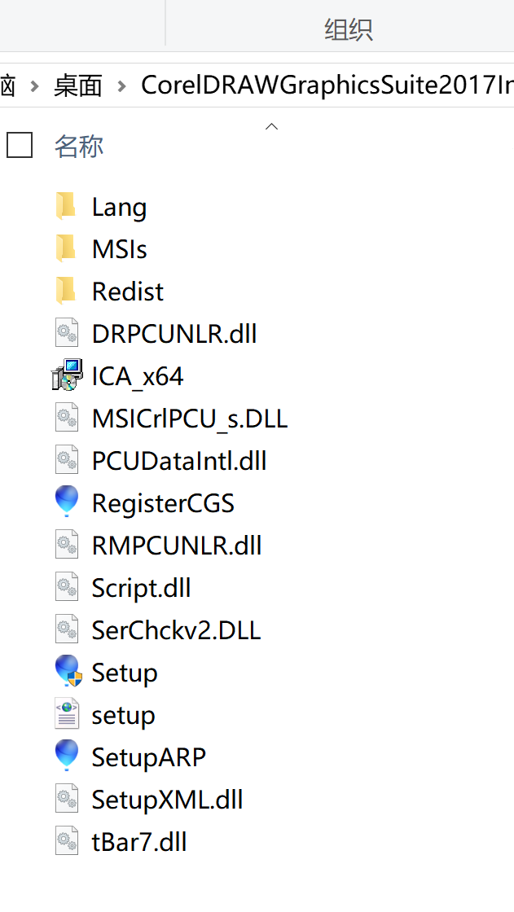The width and height of the screenshot is (514, 912).
Task: Select the Lang folder icon
Action: pyautogui.click(x=66, y=207)
